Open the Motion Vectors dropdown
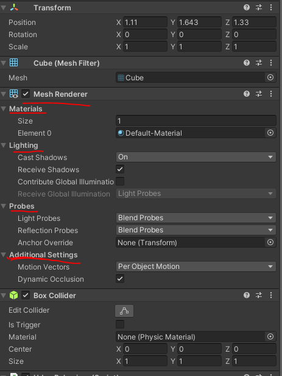 (x=196, y=266)
